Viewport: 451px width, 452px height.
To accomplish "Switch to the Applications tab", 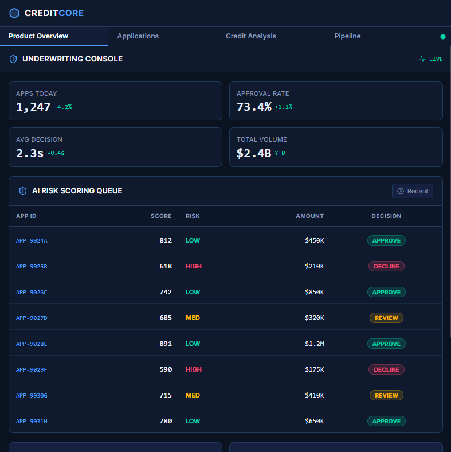I will click(x=138, y=36).
